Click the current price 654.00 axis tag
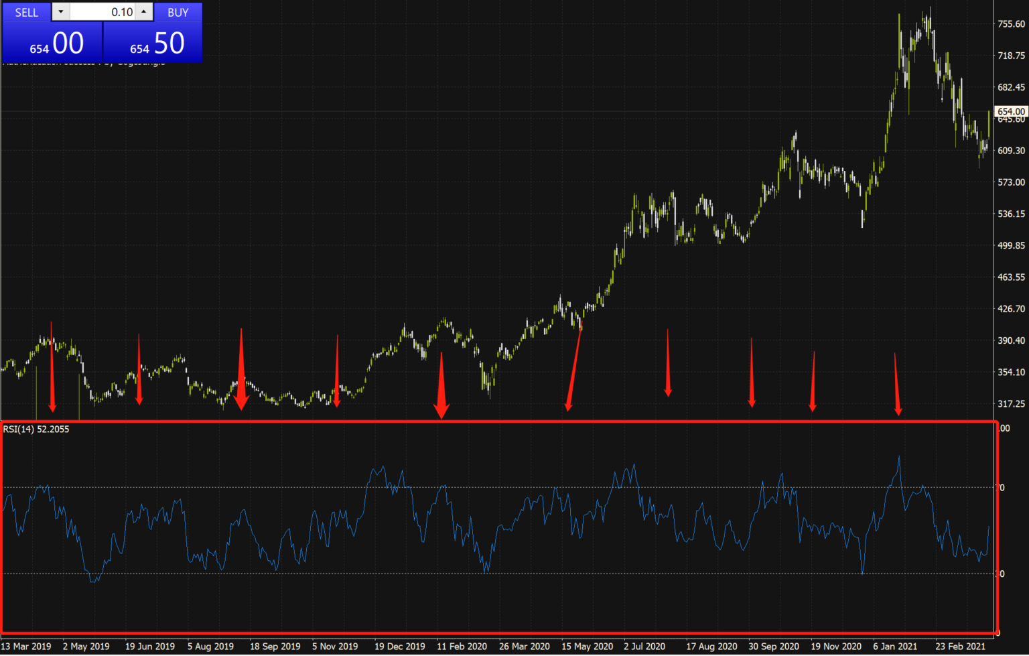Screen dimensions: 1029x656 (1011, 112)
